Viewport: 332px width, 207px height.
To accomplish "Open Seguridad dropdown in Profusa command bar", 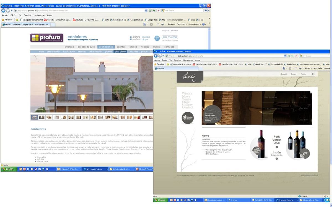I will 182,24.
